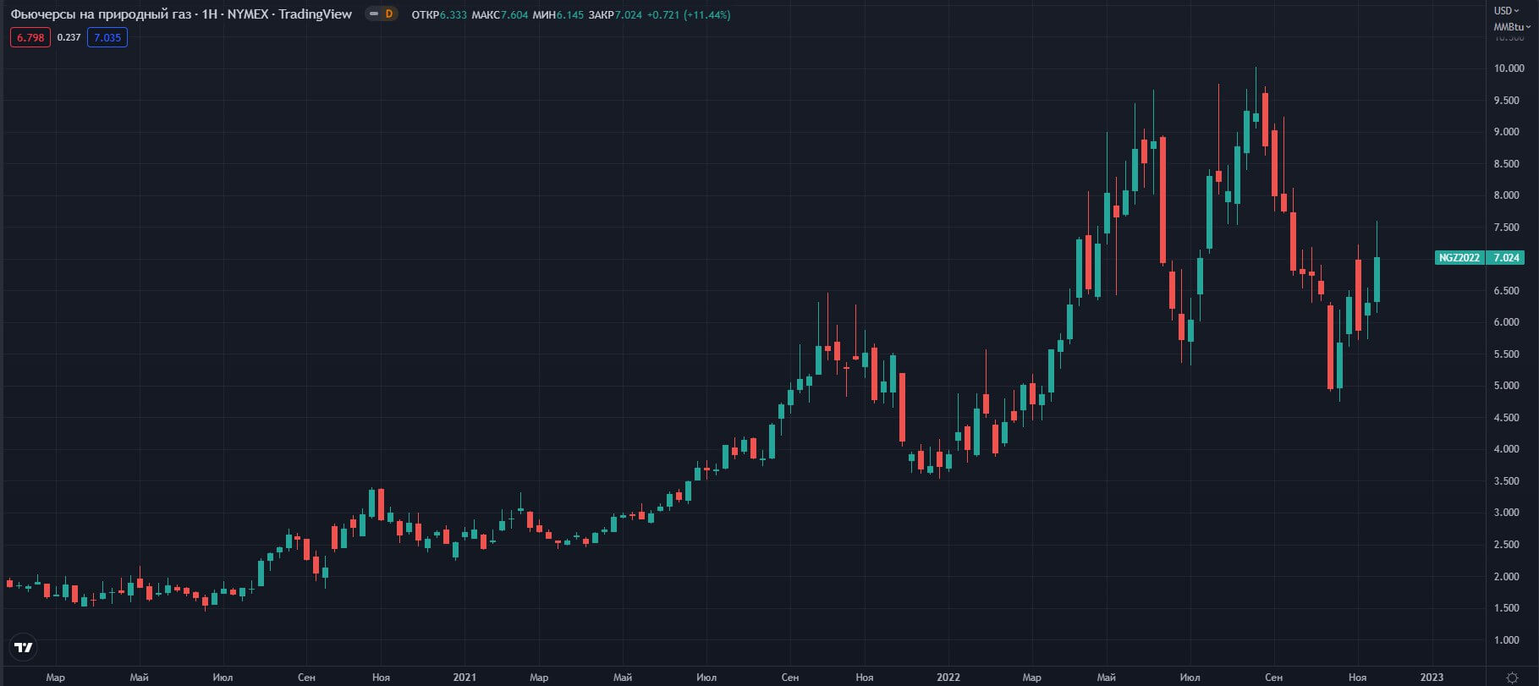Screen dimensions: 1539x686
Task: Open the chart settings gear icon
Action: (1512, 677)
